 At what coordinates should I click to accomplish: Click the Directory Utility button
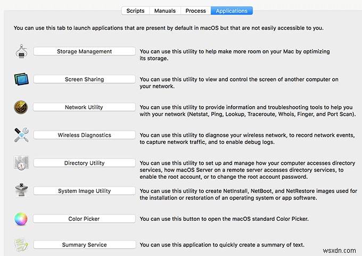(x=84, y=163)
